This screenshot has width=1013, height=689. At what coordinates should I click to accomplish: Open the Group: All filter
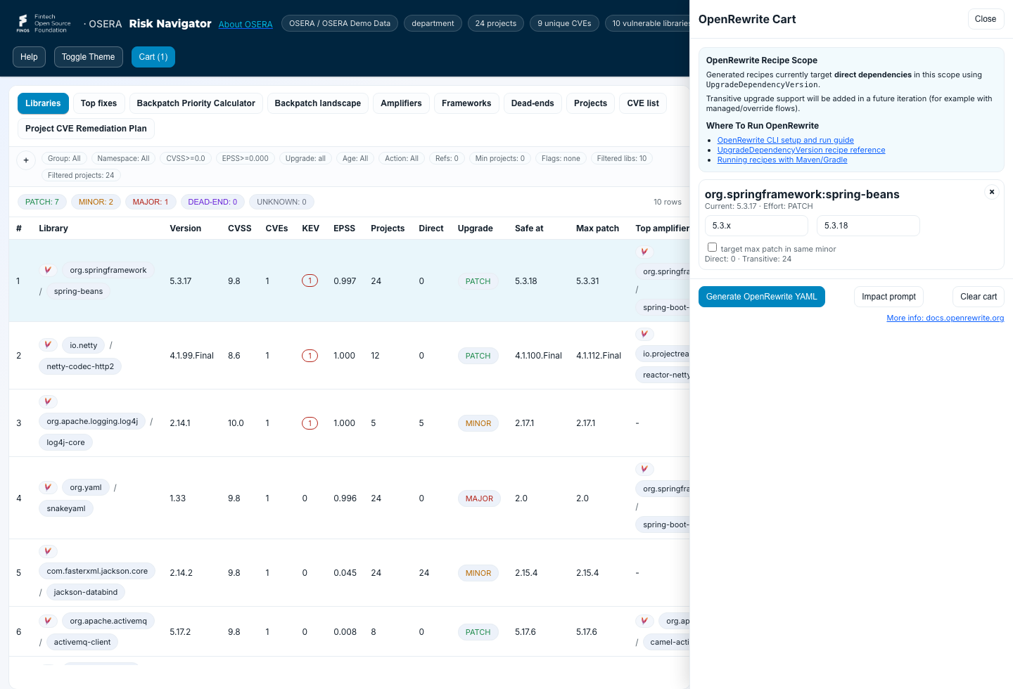pos(64,158)
